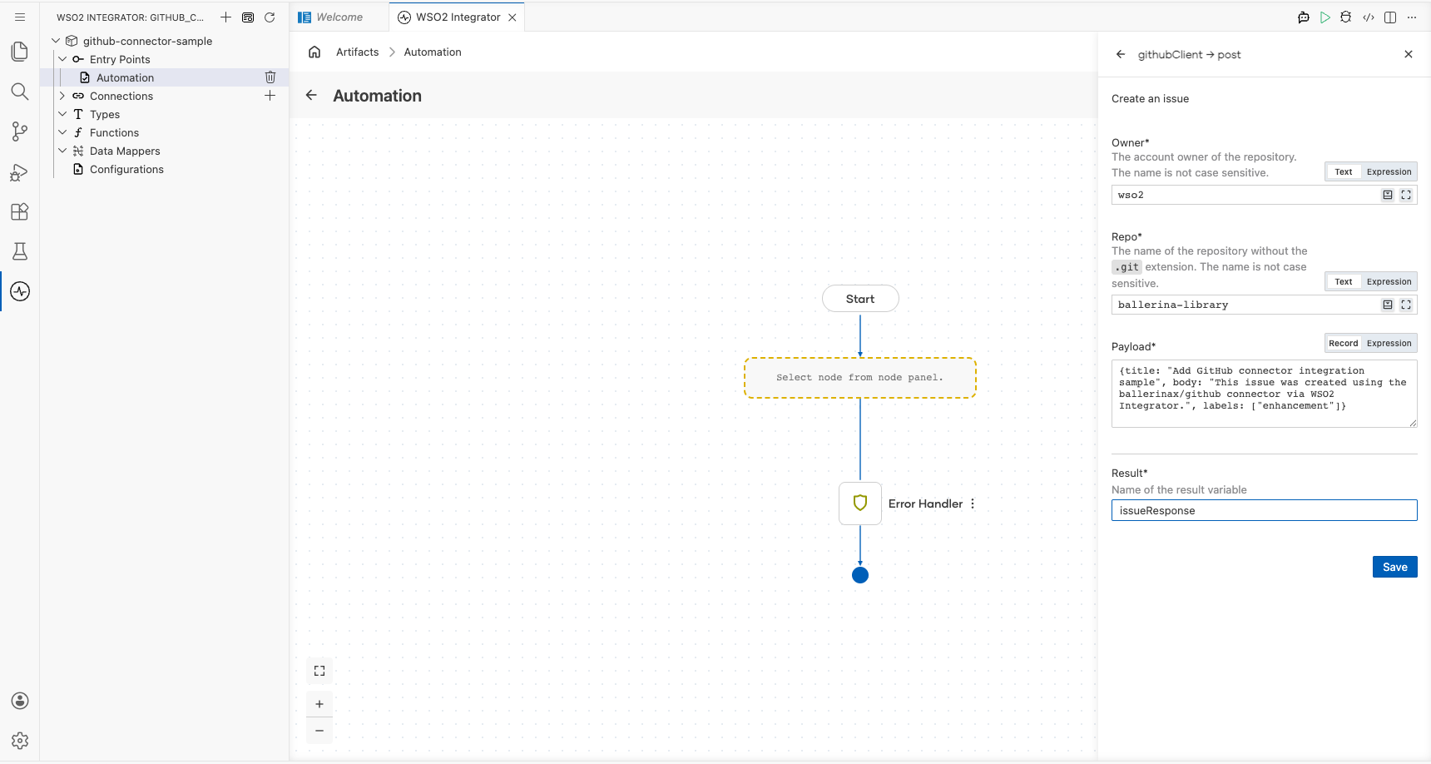The height and width of the screenshot is (764, 1431).
Task: Click the overview icon next to refresh
Action: [x=248, y=17]
